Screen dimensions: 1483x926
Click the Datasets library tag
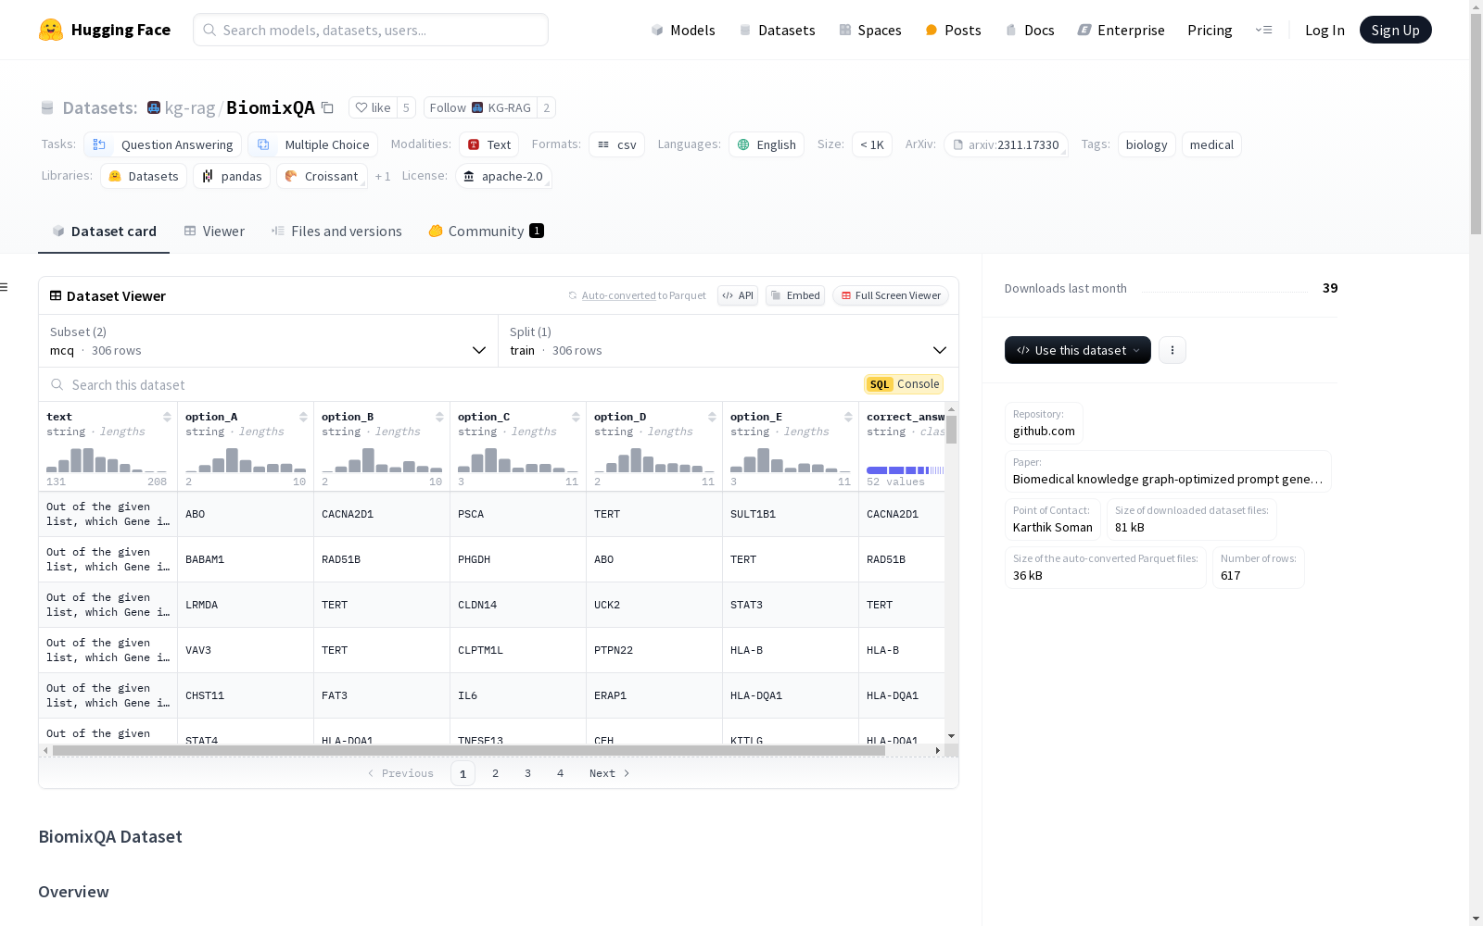point(144,176)
